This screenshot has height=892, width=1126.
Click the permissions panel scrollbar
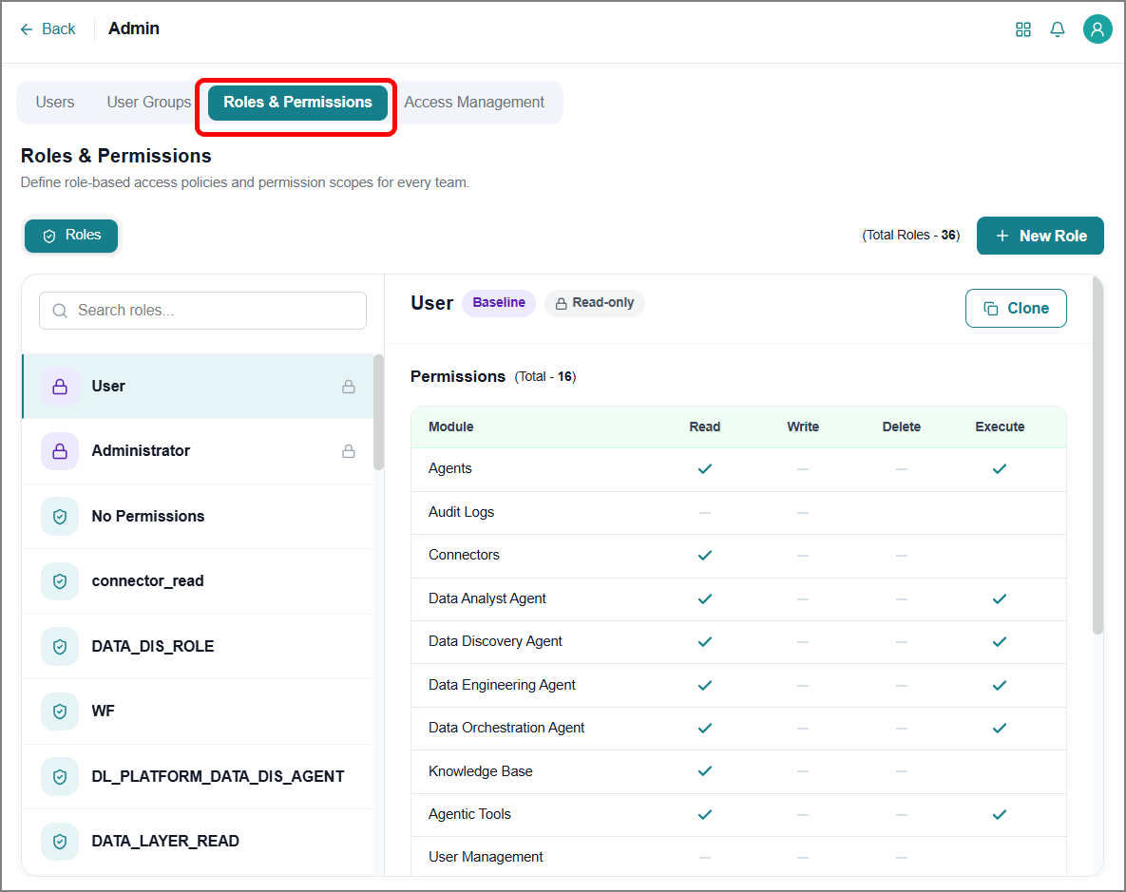click(1097, 455)
